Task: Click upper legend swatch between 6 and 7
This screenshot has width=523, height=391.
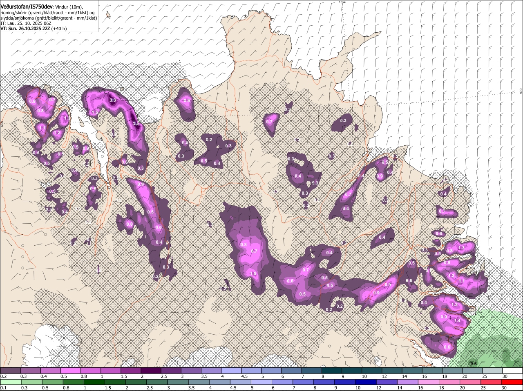Action: pyautogui.click(x=291, y=371)
